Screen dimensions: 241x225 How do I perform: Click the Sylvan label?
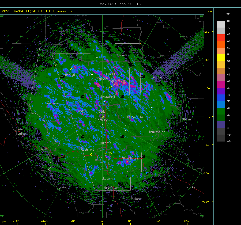click(102, 79)
